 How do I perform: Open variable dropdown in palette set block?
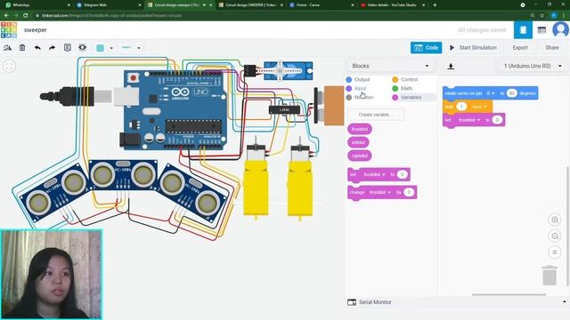pyautogui.click(x=374, y=174)
